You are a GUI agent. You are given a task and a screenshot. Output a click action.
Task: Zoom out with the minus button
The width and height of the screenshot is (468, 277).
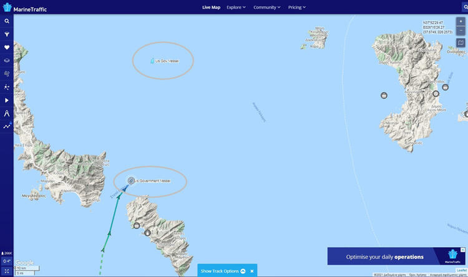[x=461, y=31]
